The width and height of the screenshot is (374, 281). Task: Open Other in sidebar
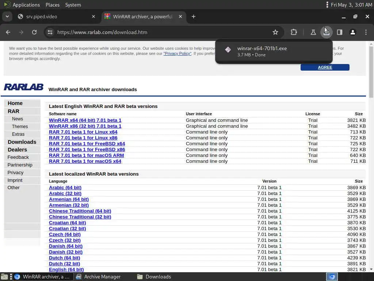click(14, 188)
